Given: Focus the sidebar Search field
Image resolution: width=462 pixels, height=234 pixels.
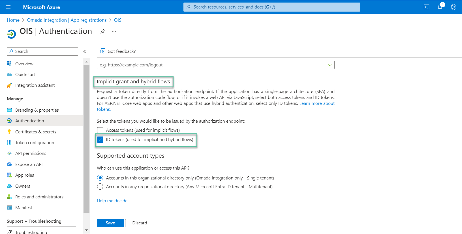Looking at the screenshot, I should click(x=42, y=51).
